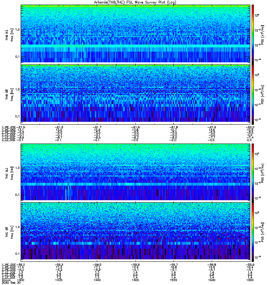Click the color bar beside THB B-perpendicular panel

tap(253, 34)
